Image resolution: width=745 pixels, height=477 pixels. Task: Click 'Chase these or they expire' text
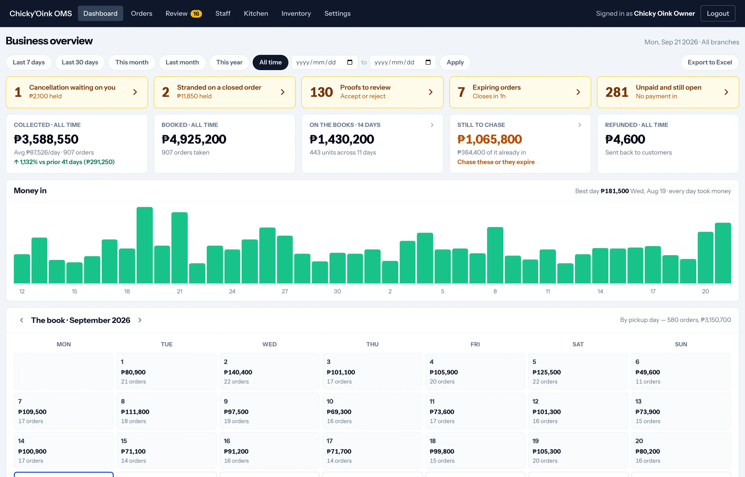point(496,162)
